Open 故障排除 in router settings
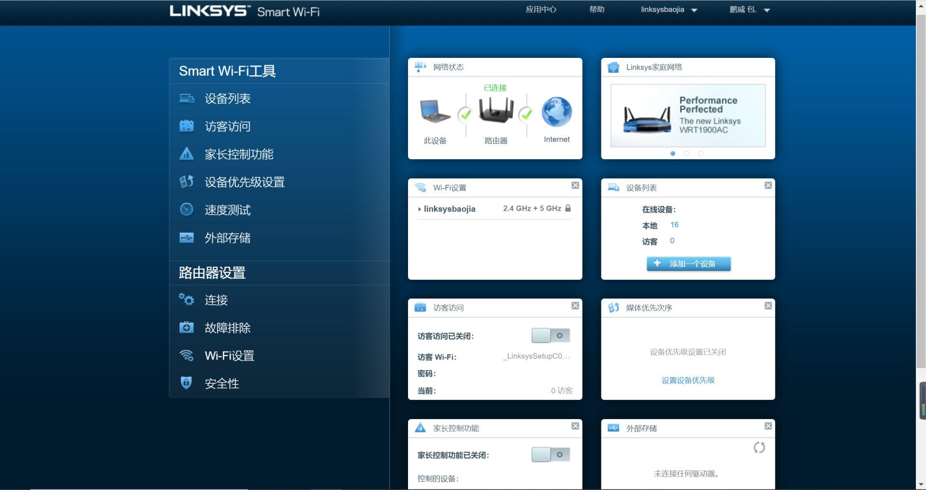 tap(228, 328)
